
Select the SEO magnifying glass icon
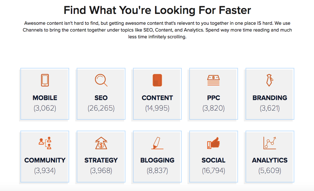pyautogui.click(x=101, y=80)
